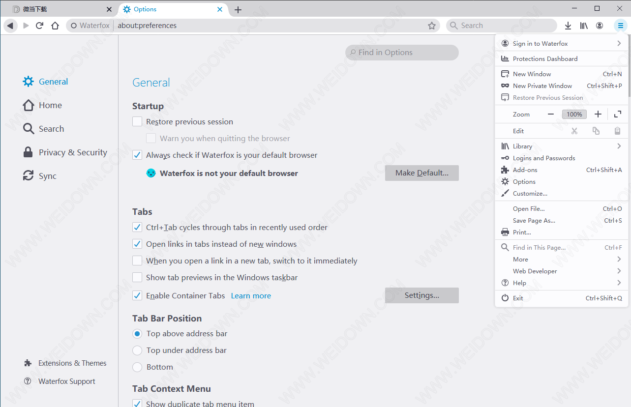The height and width of the screenshot is (407, 631).
Task: Expand the Library submenu
Action: tap(562, 146)
